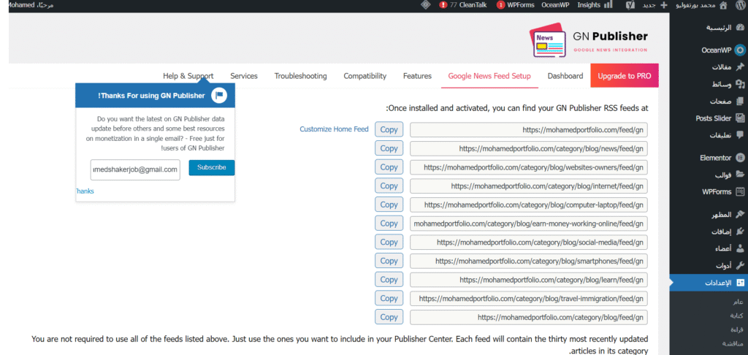This screenshot has height=355, width=748.
Task: Copy the blog/news feed URL
Action: point(389,148)
